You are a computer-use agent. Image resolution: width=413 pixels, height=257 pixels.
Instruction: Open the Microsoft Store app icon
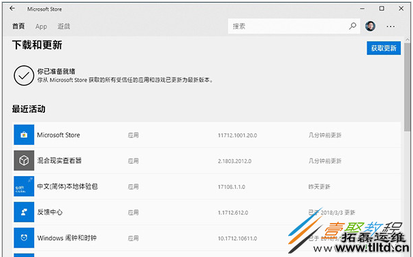(24, 135)
